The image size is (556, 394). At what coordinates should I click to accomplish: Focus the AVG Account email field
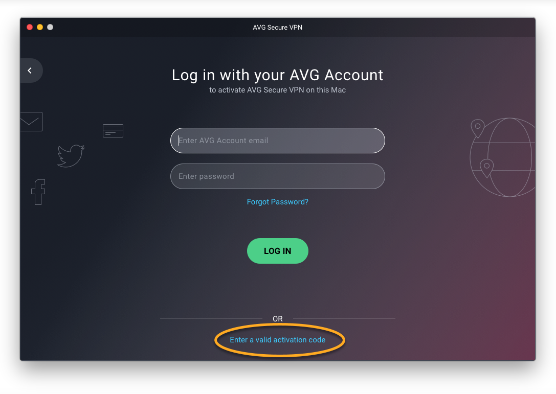278,141
